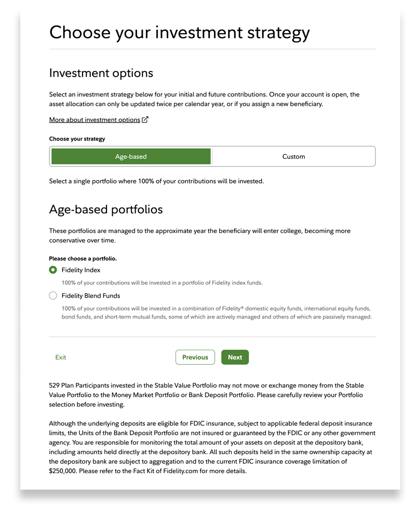This screenshot has width=419, height=510.
Task: Click the "Investment options" section heading
Action: (x=101, y=73)
